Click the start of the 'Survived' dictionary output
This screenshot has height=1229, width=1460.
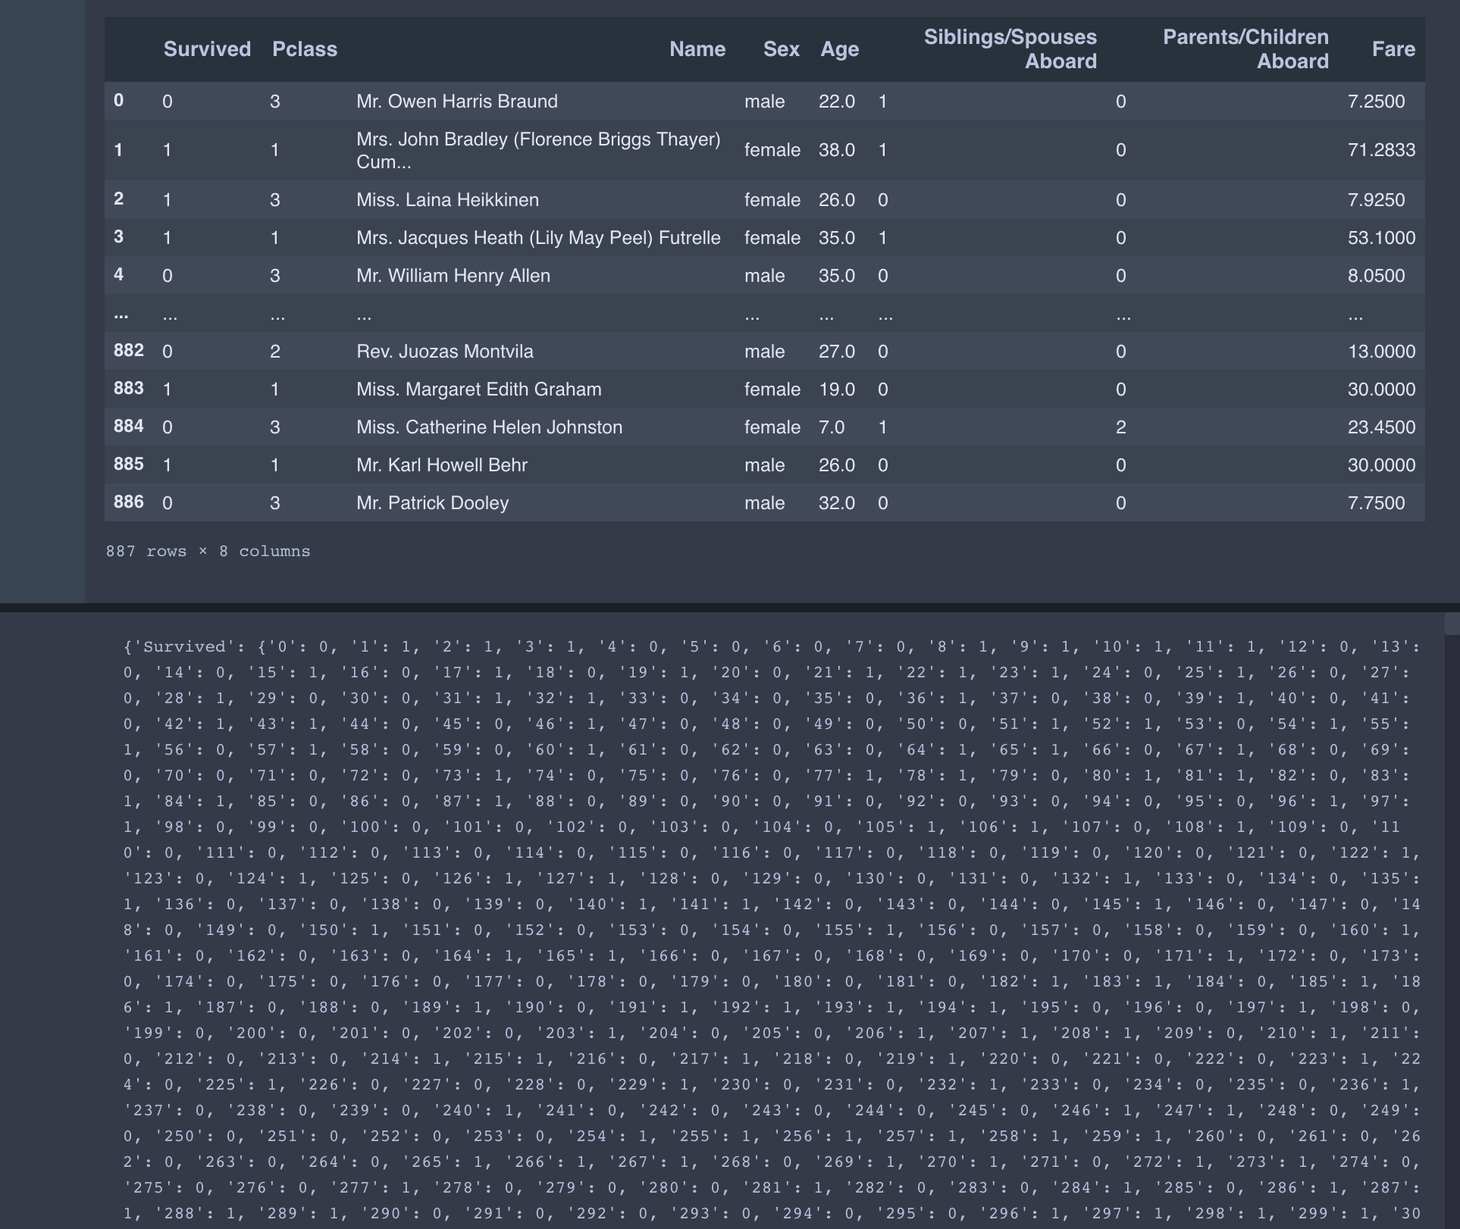[x=186, y=647]
